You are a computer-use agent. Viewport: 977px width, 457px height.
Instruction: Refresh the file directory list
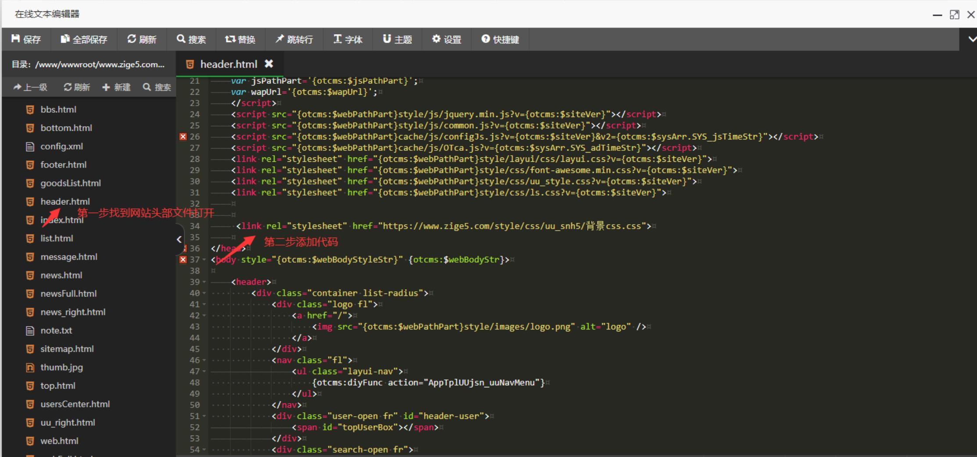tap(77, 87)
